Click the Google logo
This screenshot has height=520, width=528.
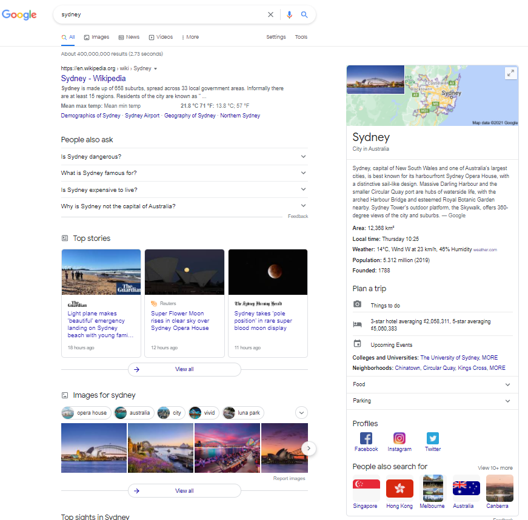click(19, 15)
